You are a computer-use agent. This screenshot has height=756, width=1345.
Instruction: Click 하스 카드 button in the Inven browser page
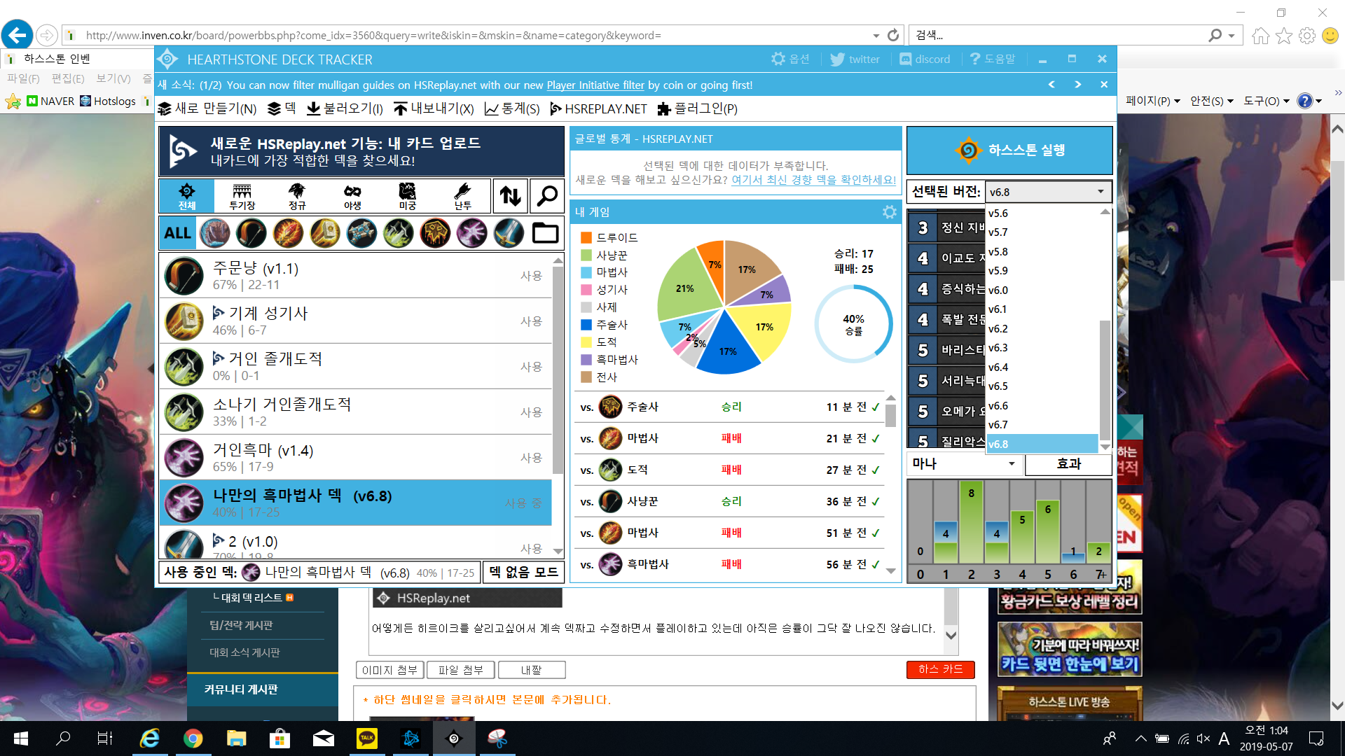(940, 670)
